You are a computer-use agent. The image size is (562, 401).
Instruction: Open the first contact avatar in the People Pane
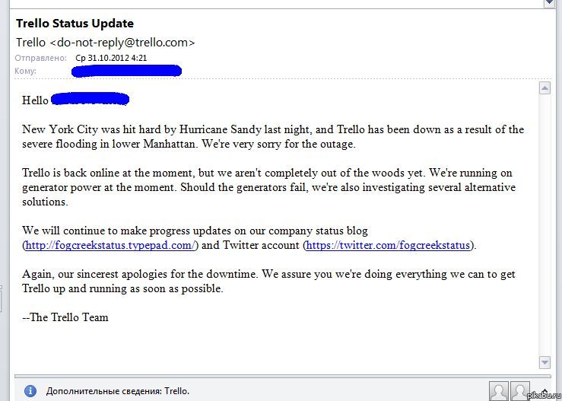click(x=499, y=391)
